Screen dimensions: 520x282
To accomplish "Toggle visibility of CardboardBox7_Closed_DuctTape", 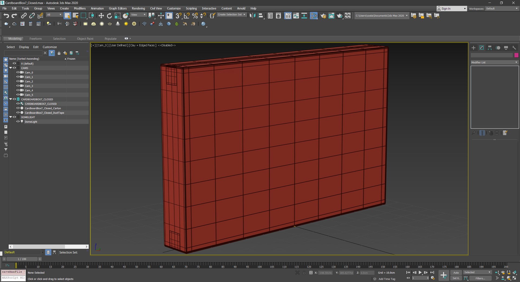I will coord(18,113).
